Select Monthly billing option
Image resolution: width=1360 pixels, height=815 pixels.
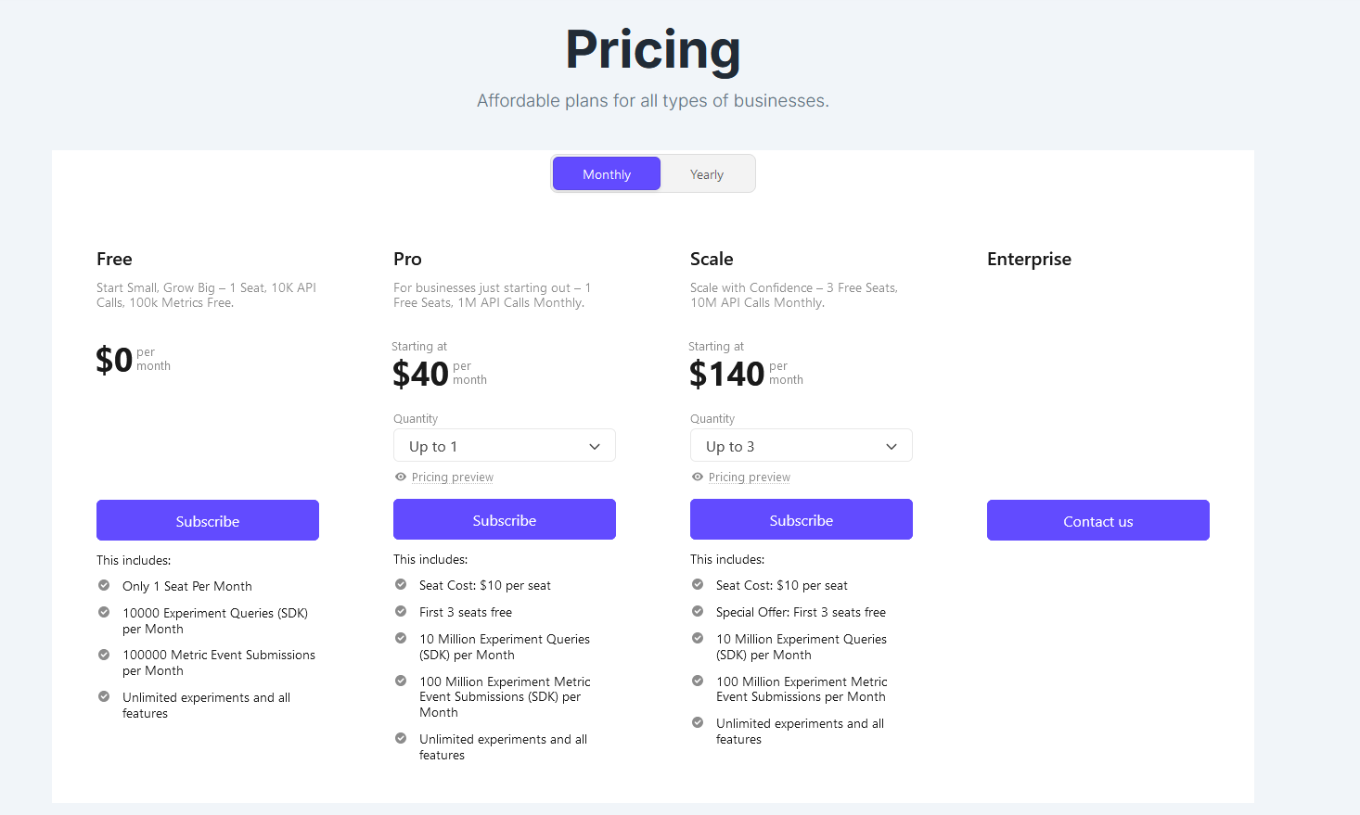pyautogui.click(x=607, y=174)
